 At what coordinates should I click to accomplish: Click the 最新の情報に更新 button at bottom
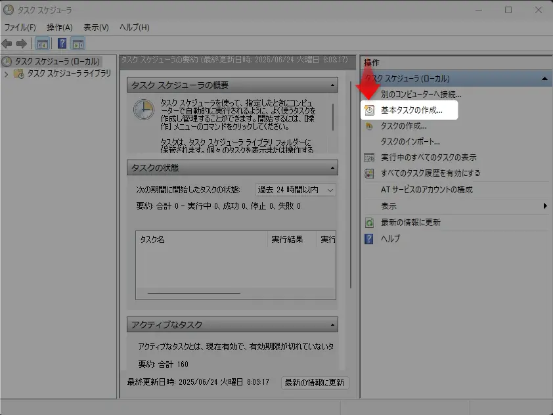coord(315,382)
